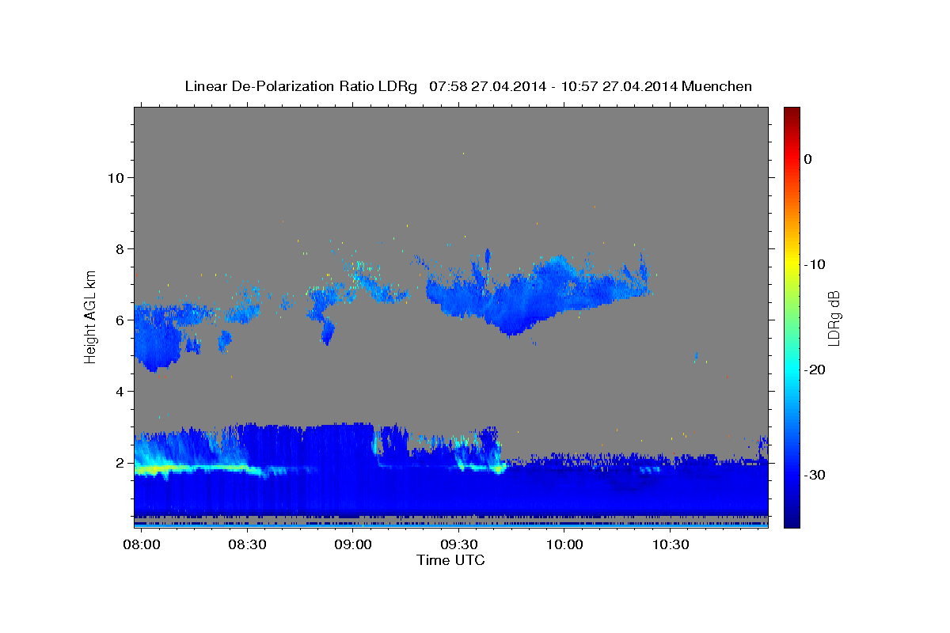This screenshot has height=633, width=950.
Task: Click the '08:00' time tick label
Action: [x=142, y=545]
